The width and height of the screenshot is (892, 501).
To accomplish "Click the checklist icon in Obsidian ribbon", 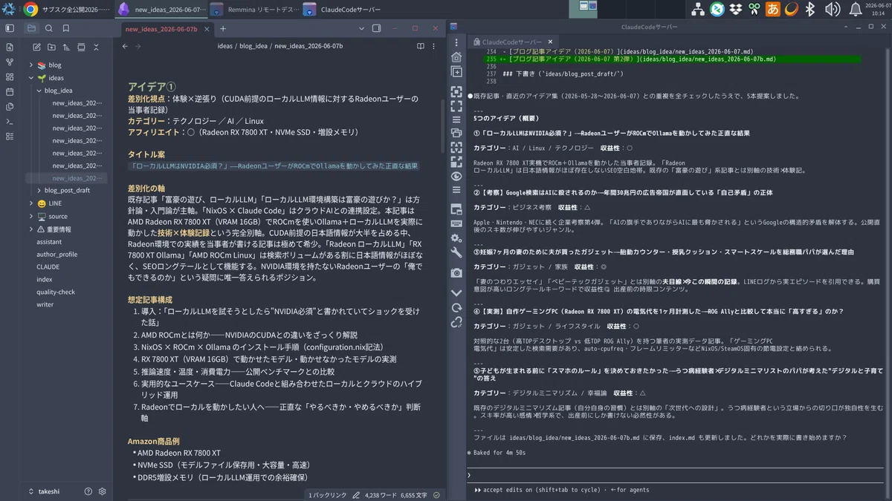I will point(10,137).
